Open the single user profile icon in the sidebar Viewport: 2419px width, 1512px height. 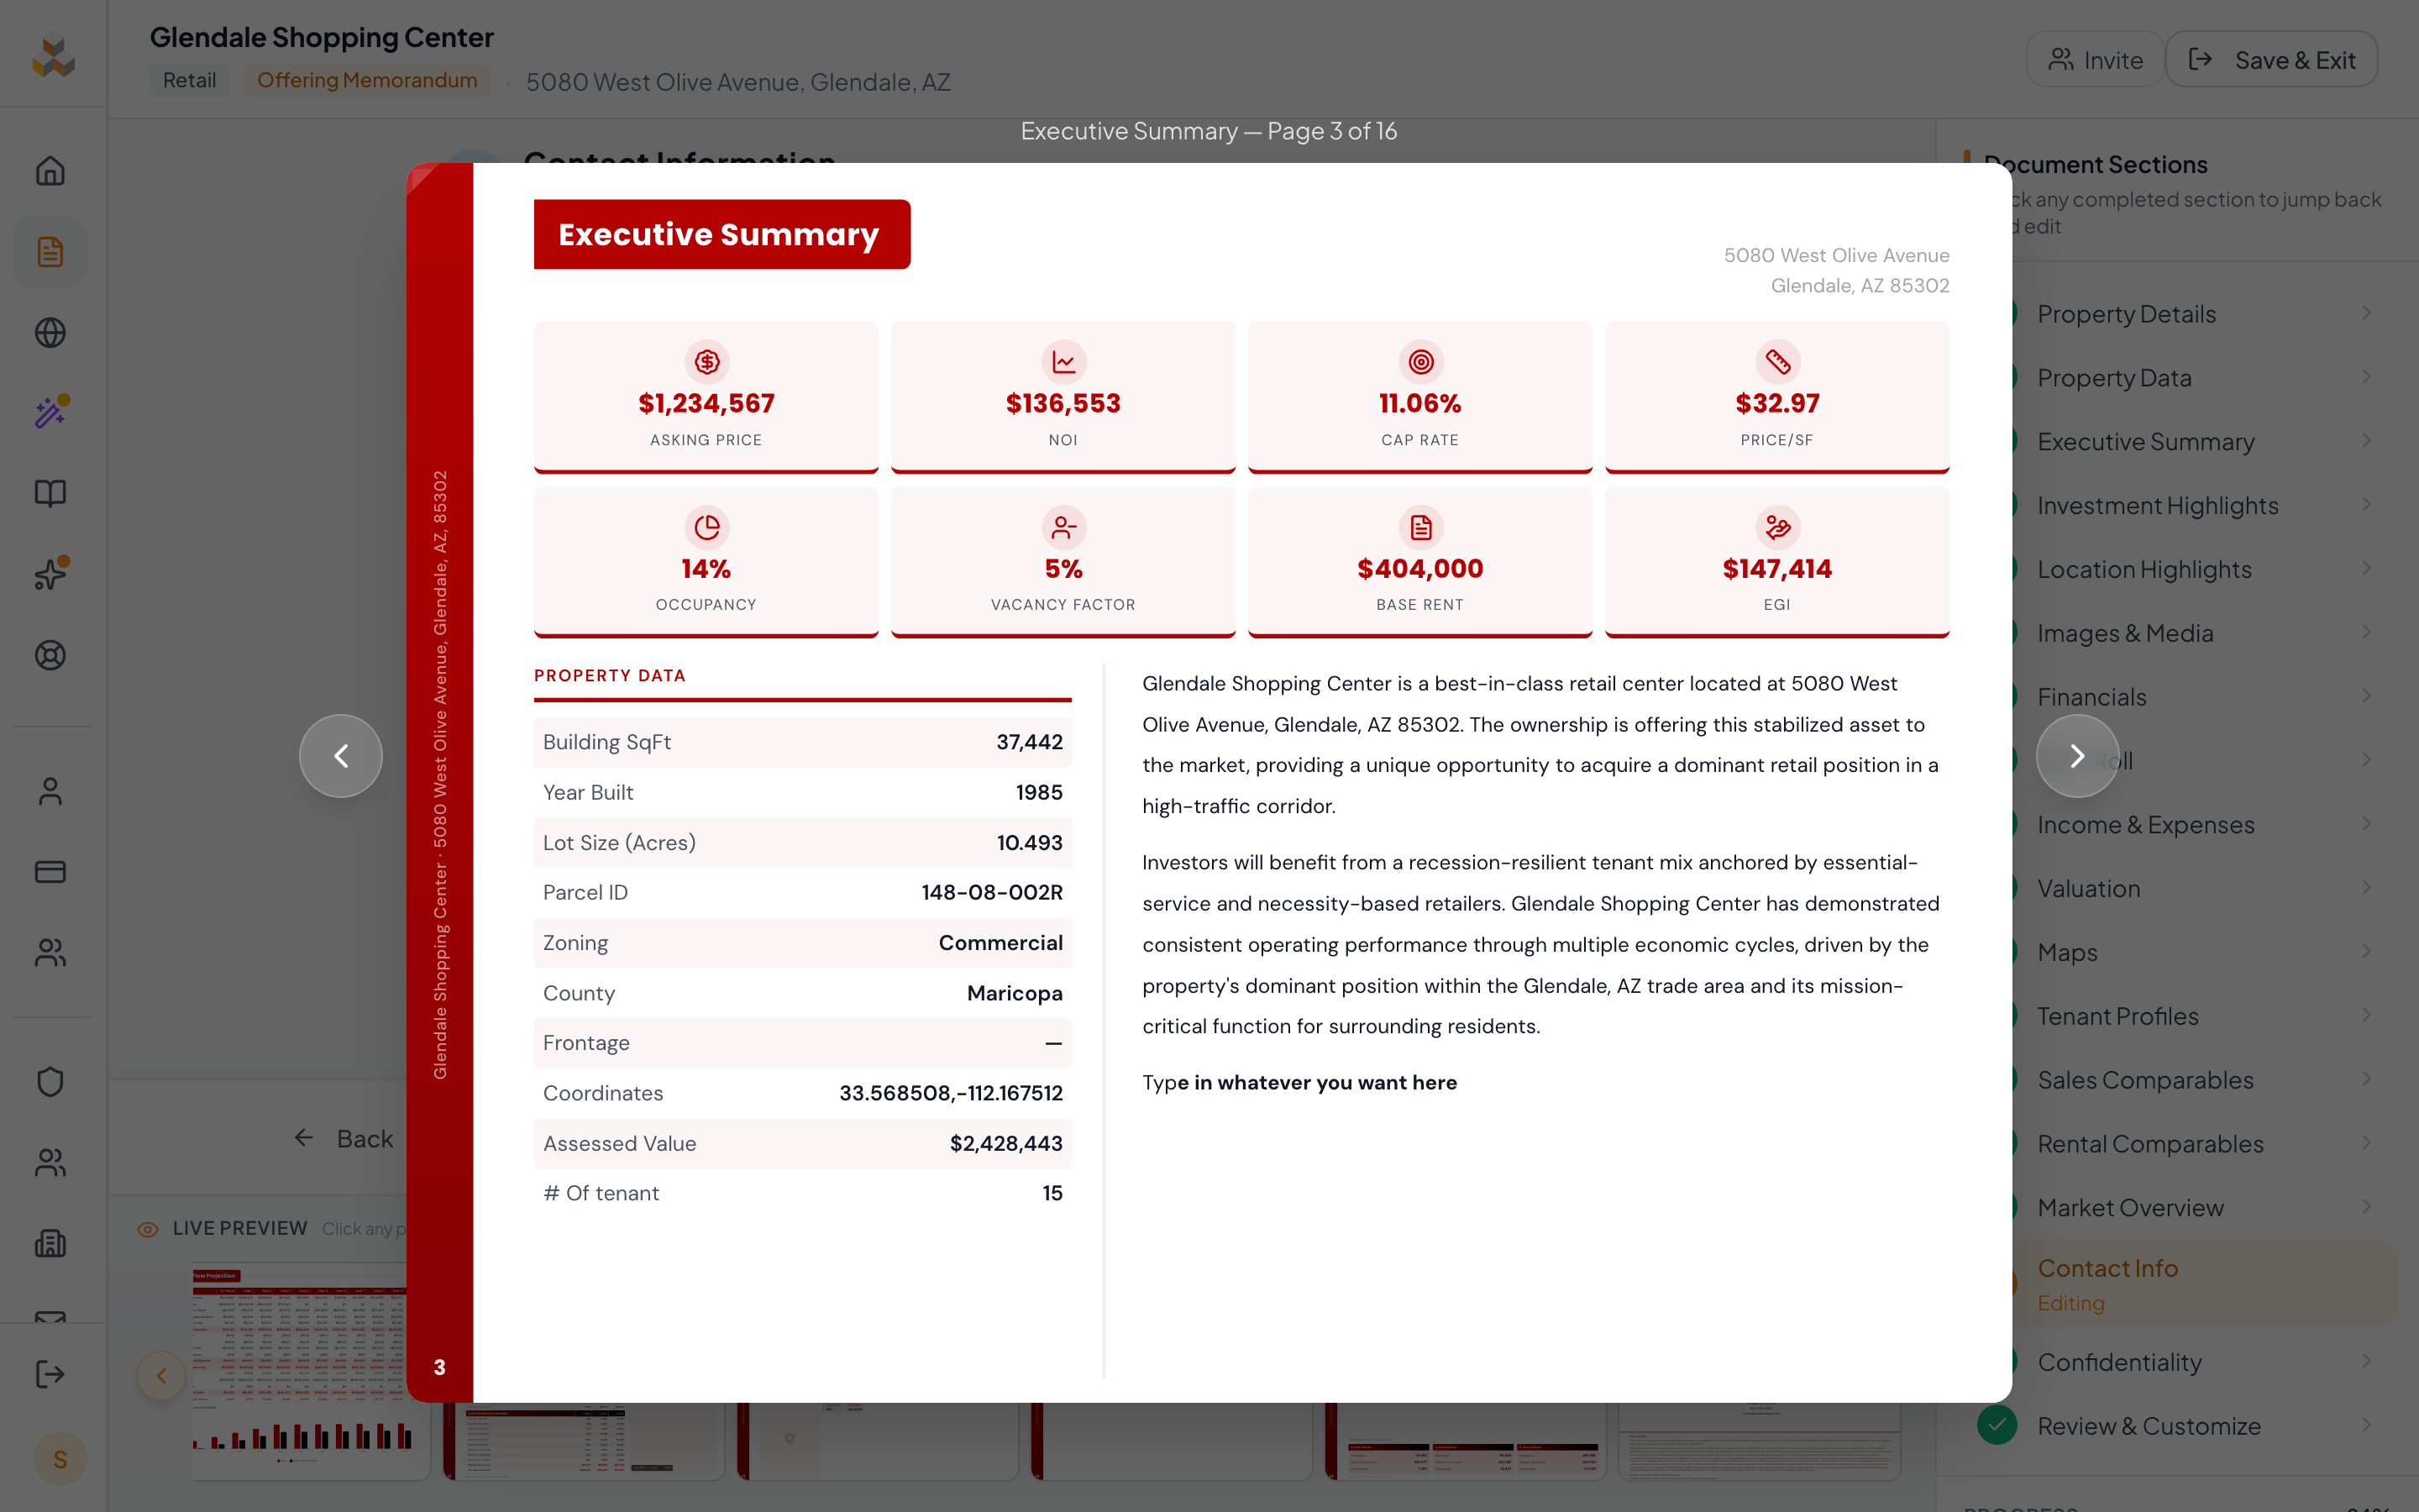coord(50,791)
